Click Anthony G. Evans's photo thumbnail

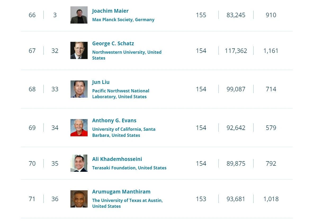79,128
